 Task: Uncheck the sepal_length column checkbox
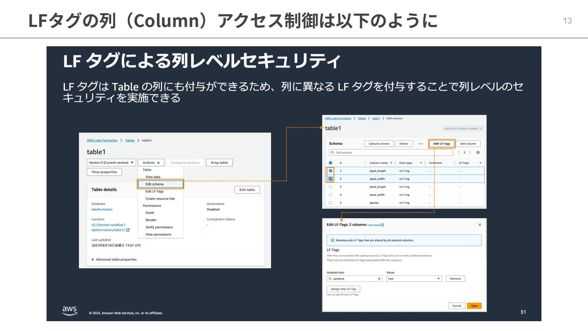click(x=330, y=171)
